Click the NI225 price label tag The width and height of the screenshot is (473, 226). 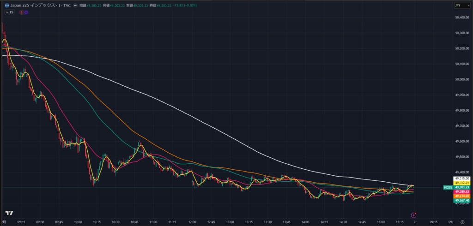(x=447, y=187)
